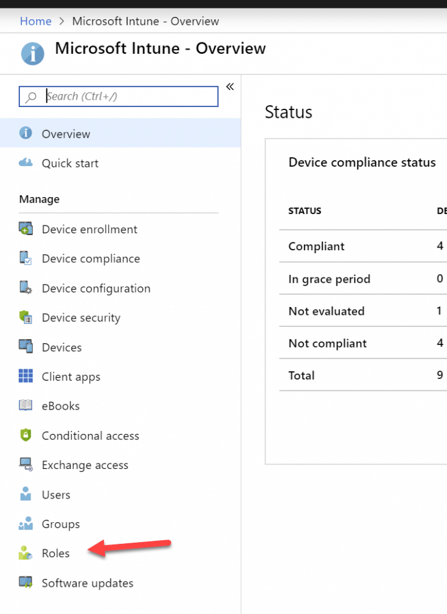This screenshot has height=614, width=447.
Task: Click the Roles icon beside the arrow
Action: click(x=27, y=553)
